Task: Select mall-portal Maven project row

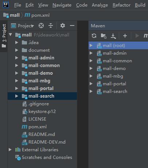Action: click(x=118, y=84)
